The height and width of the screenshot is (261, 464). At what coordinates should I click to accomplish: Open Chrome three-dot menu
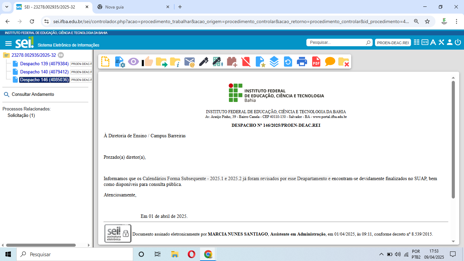tap(456, 21)
